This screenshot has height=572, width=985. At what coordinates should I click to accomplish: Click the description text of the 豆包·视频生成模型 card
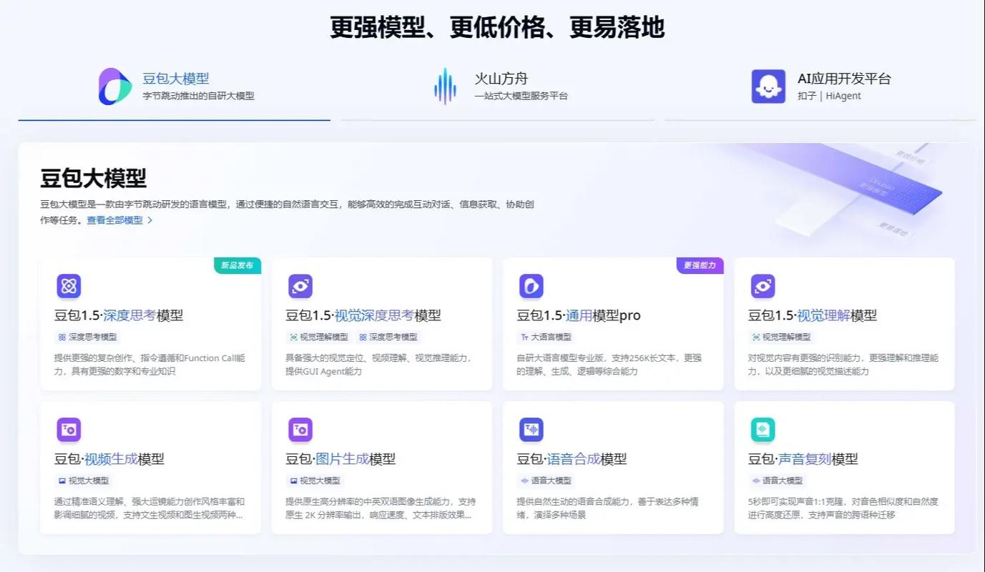[150, 508]
